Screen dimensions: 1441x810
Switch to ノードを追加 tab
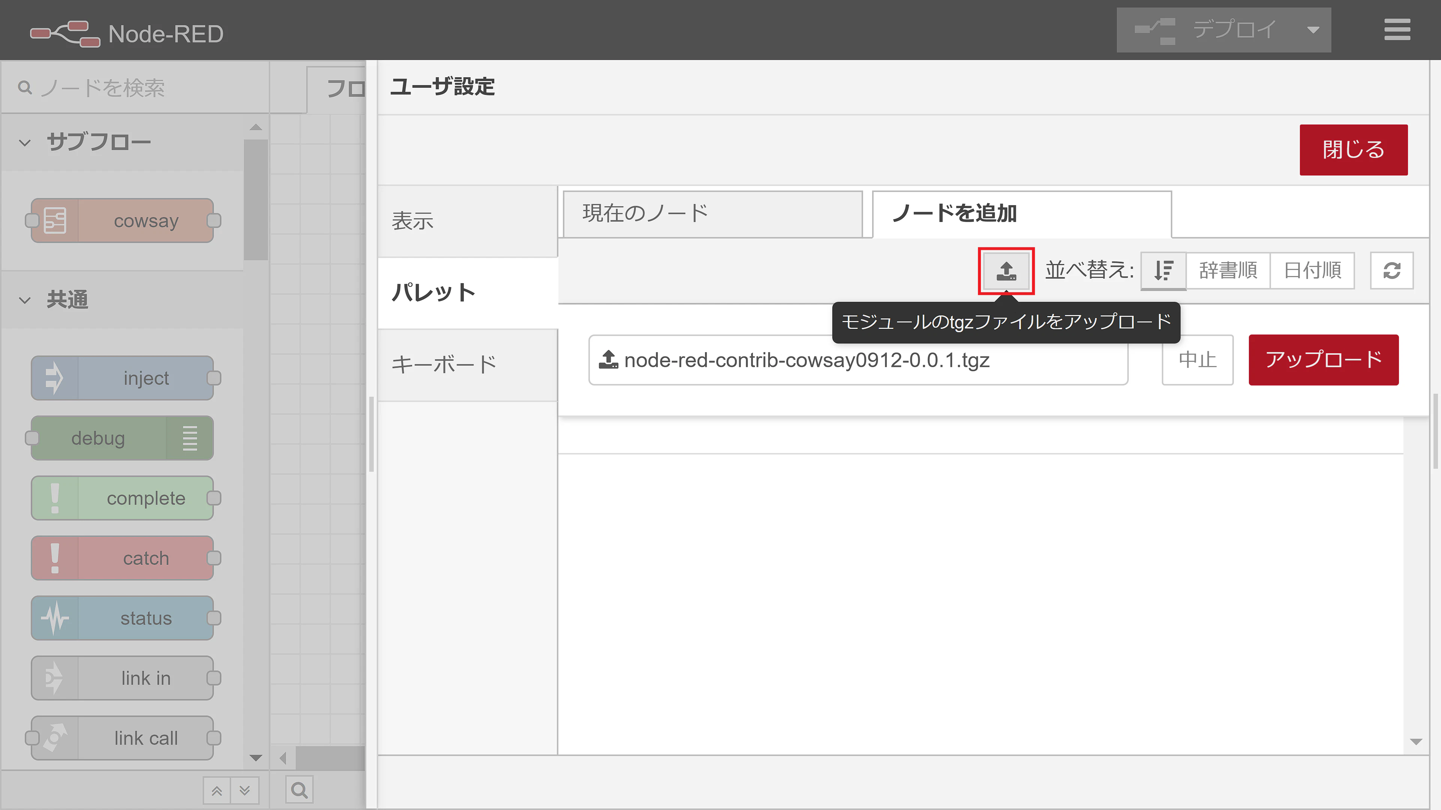pos(1022,213)
